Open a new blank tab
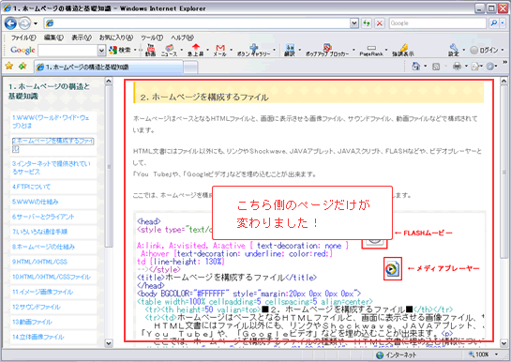Viewport: 511px width, 362px height. tap(190, 68)
